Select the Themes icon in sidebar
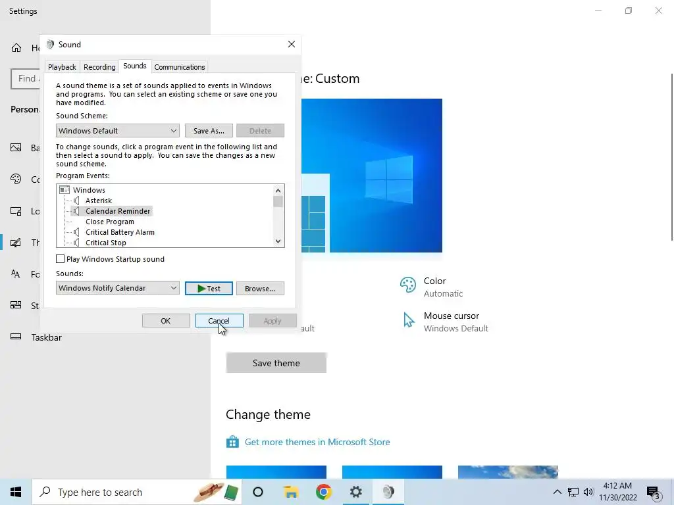674x505 pixels. [x=16, y=243]
